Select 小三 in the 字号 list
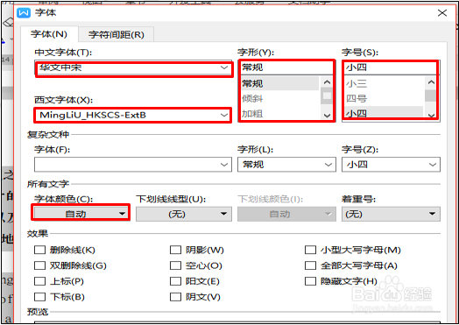Image resolution: width=459 pixels, height=325 pixels. 384,84
